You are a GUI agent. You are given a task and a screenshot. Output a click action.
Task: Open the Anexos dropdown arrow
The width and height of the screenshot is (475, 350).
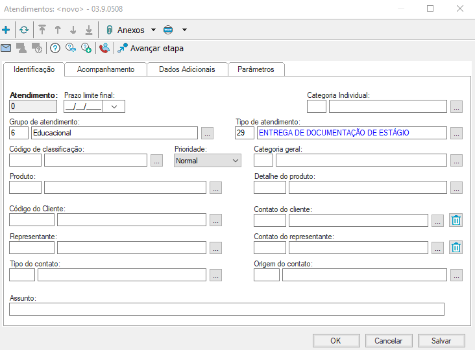pyautogui.click(x=153, y=30)
